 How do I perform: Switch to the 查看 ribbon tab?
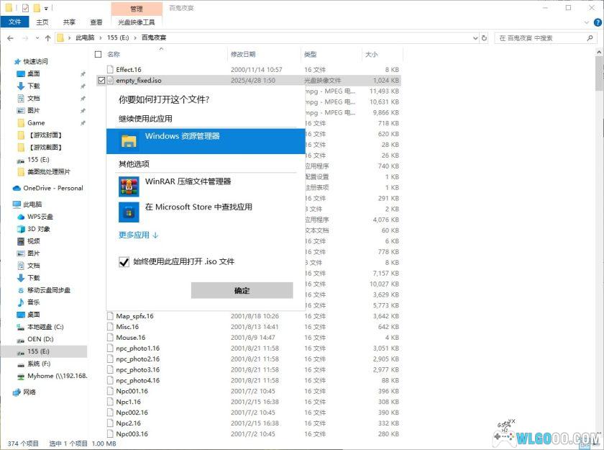(96, 22)
